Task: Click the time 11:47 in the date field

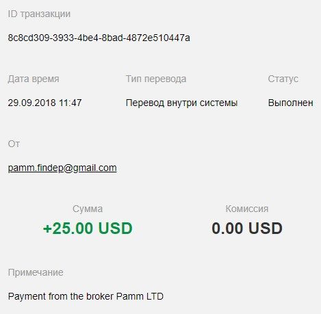Action: click(70, 103)
